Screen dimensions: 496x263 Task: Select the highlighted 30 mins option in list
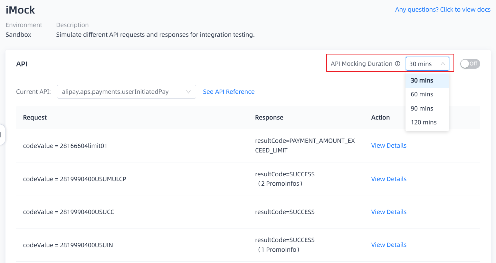(422, 81)
